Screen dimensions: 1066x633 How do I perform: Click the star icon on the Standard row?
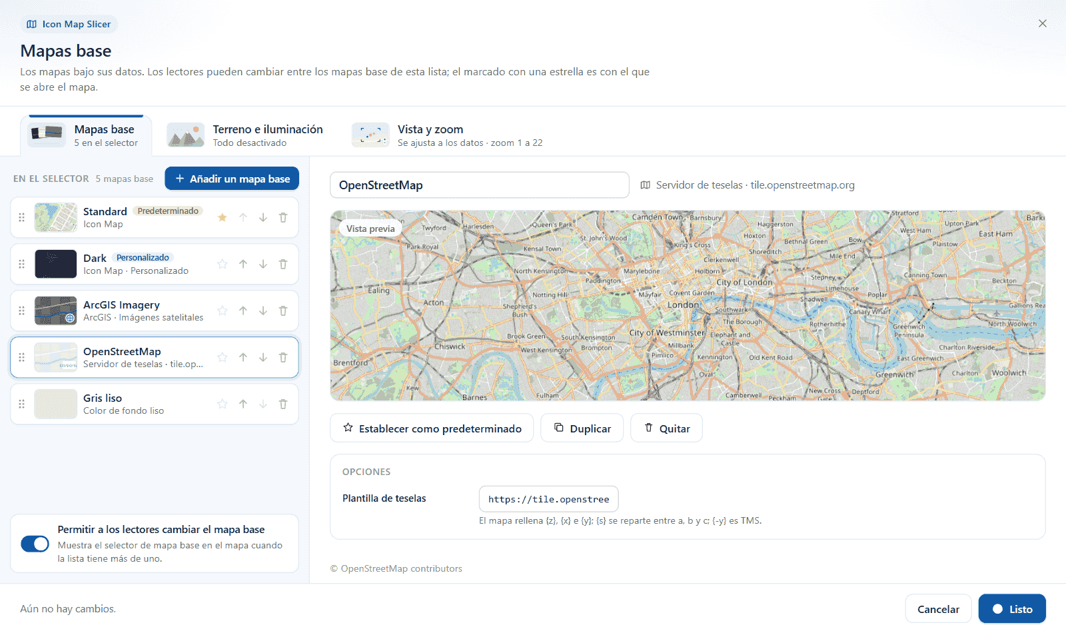tap(223, 217)
